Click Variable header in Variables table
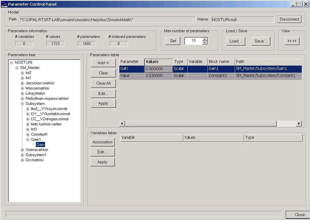Image resolution: width=310 pixels, height=220 pixels. point(151,138)
